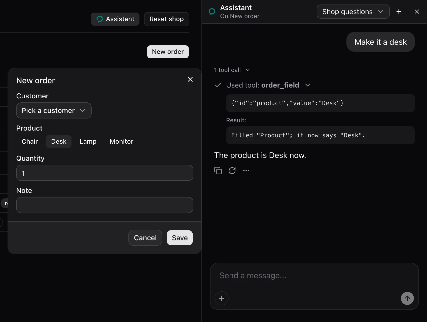Click the New order button
The width and height of the screenshot is (427, 322).
tap(168, 52)
